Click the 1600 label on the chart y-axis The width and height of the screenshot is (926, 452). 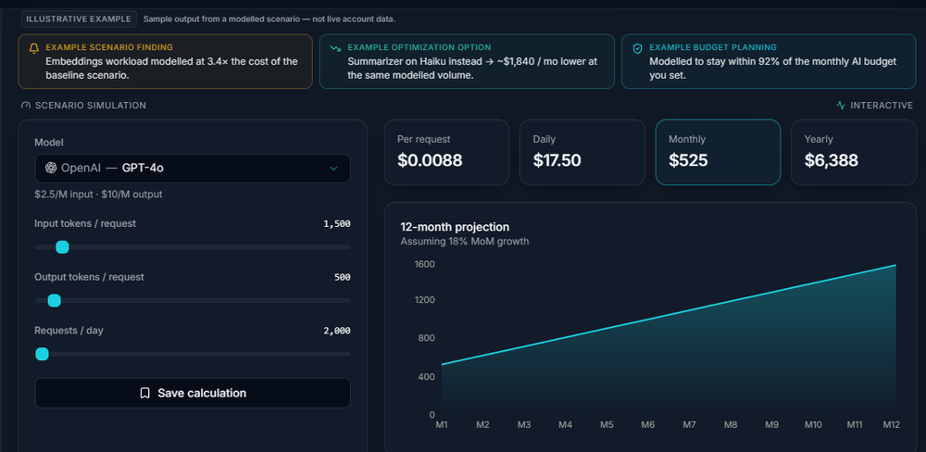425,264
